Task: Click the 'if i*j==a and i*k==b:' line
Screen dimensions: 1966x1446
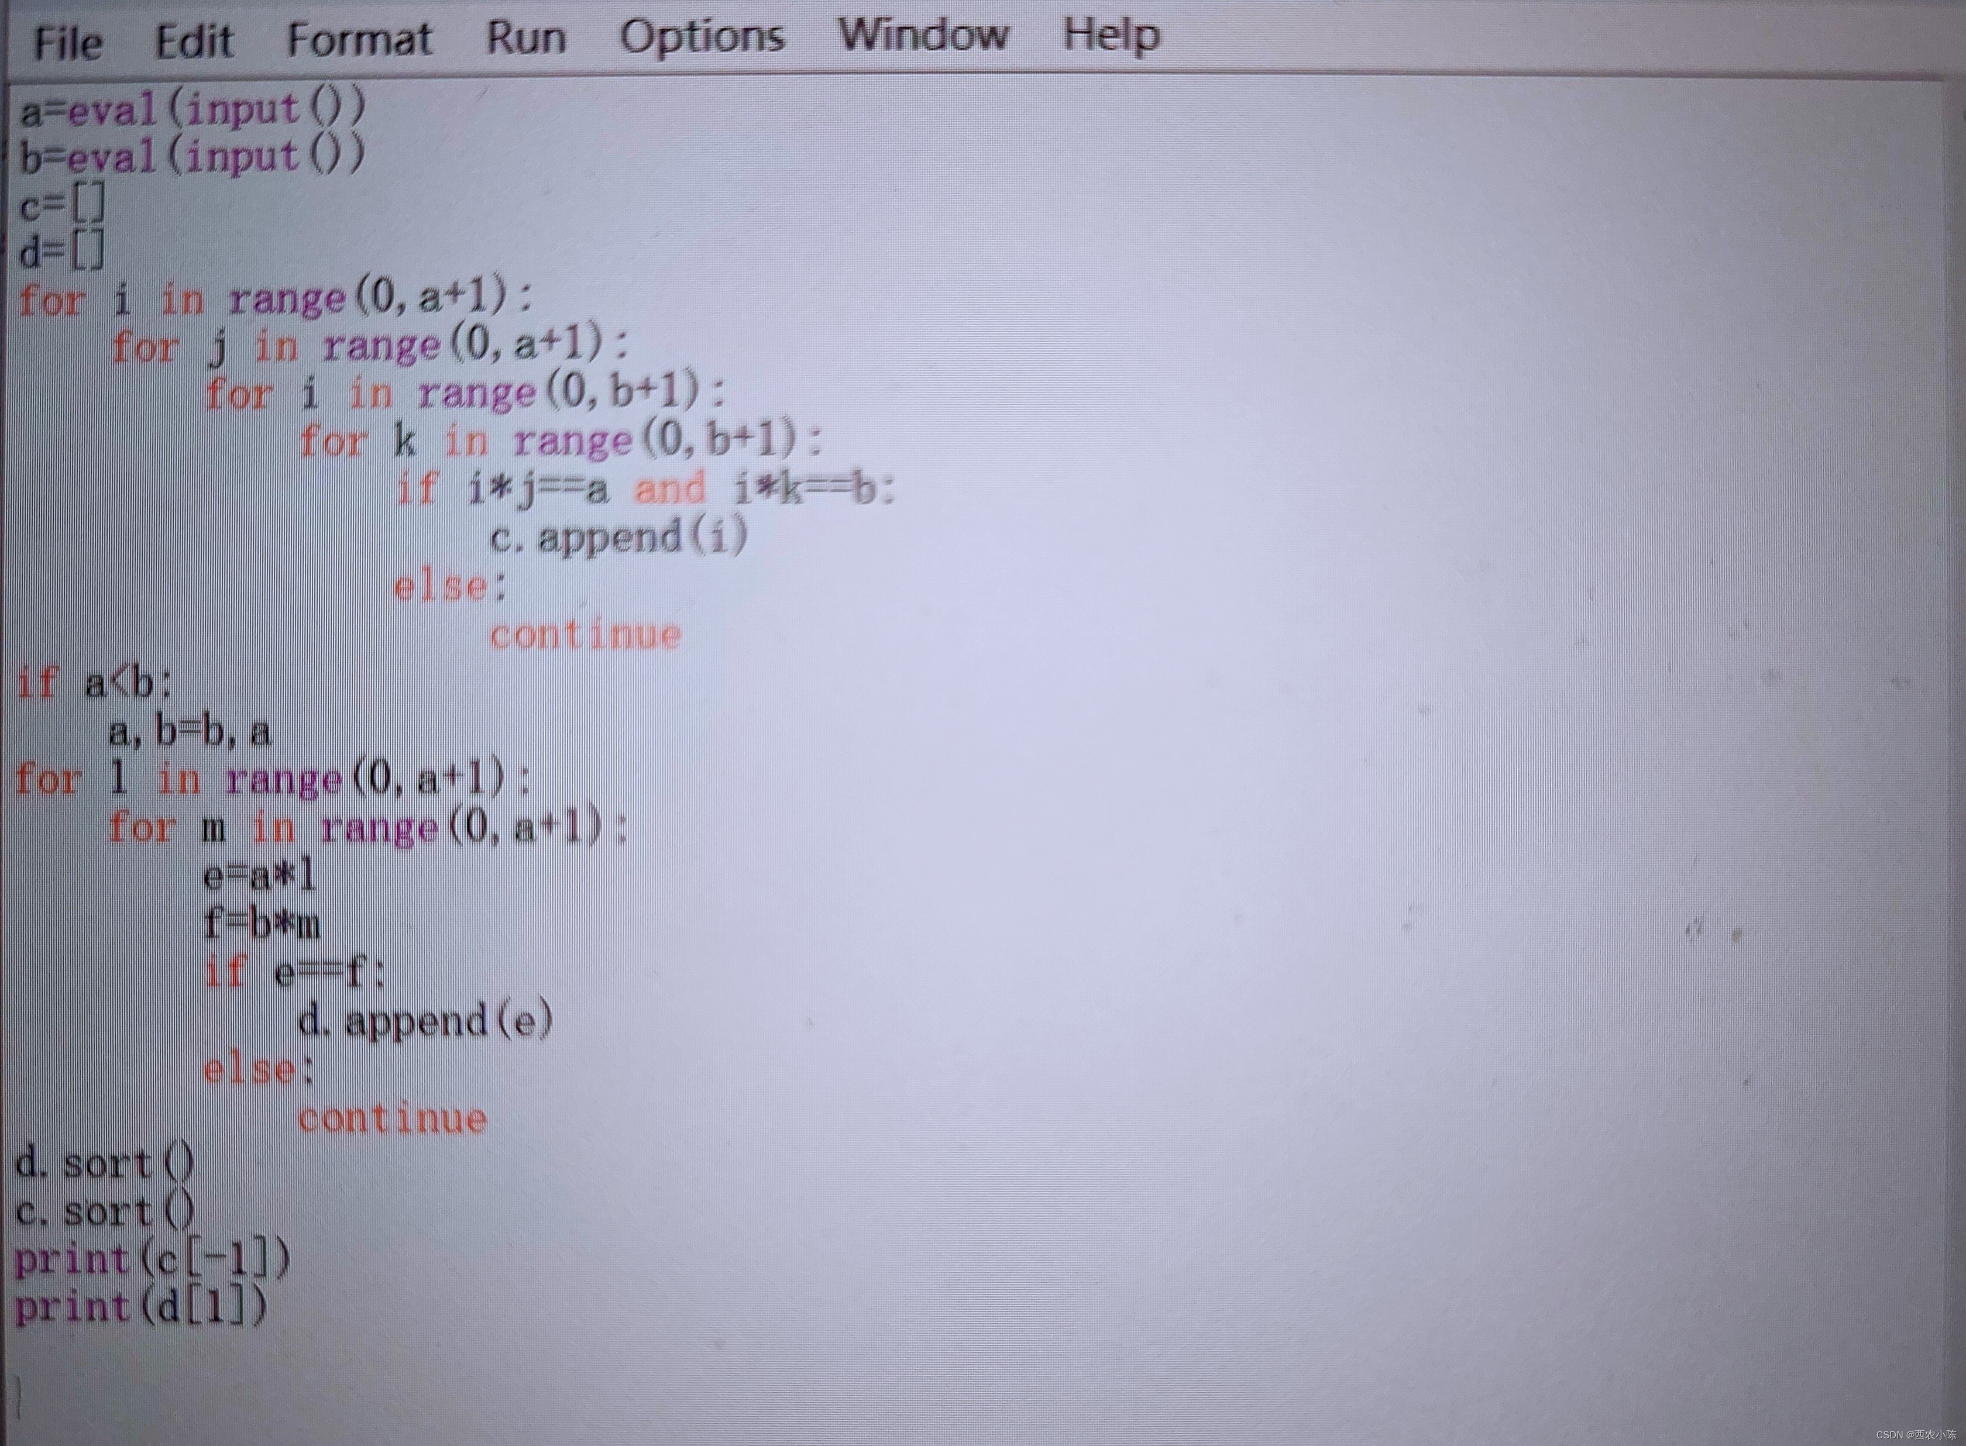Action: tap(646, 488)
